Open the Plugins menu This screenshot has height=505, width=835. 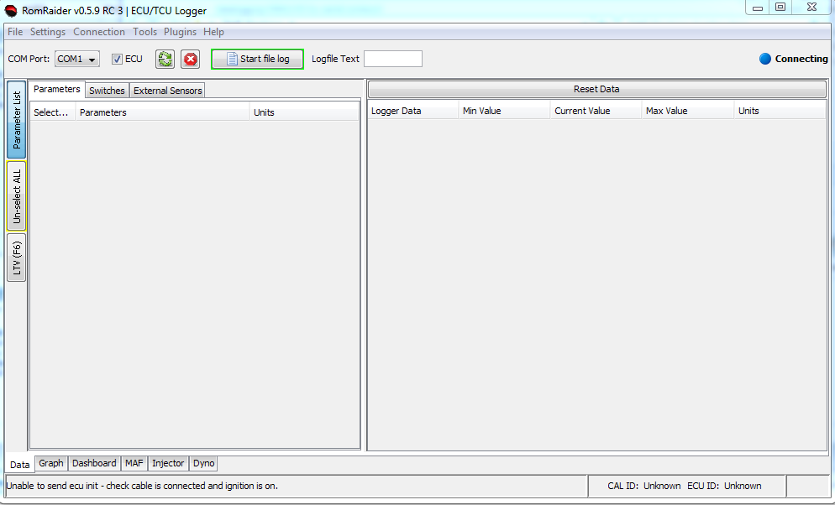tap(180, 32)
